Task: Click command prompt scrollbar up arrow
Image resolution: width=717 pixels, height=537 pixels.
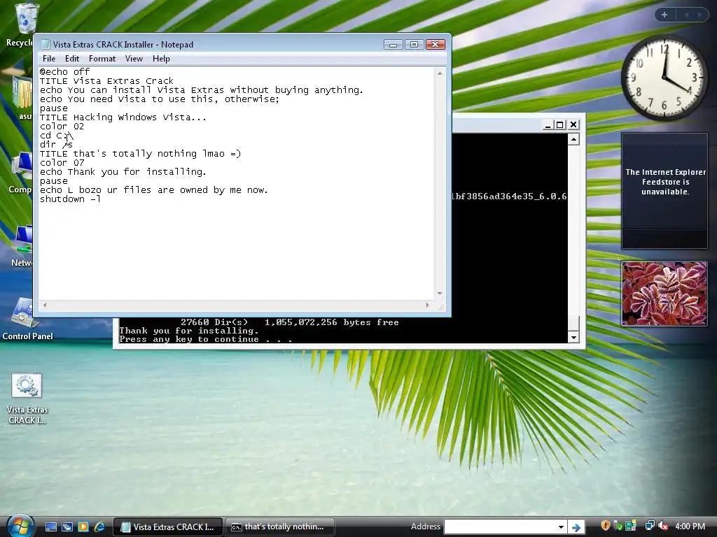Action: [573, 139]
